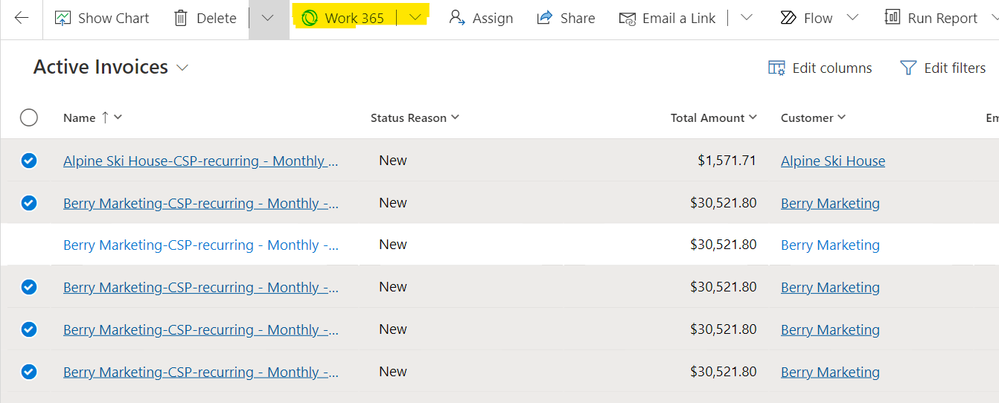Open the Alpine Ski House customer link

point(833,161)
